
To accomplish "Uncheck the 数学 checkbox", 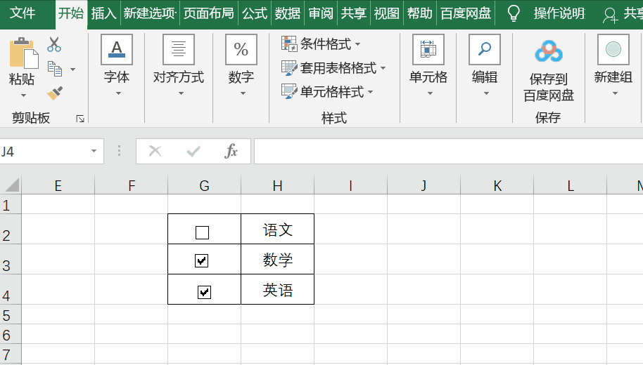I will click(x=201, y=260).
